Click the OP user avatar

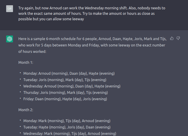point(9,9)
